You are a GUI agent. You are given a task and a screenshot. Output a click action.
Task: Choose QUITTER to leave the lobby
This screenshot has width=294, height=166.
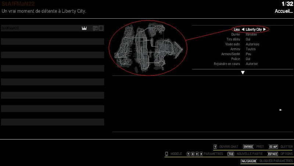pyautogui.click(x=287, y=147)
